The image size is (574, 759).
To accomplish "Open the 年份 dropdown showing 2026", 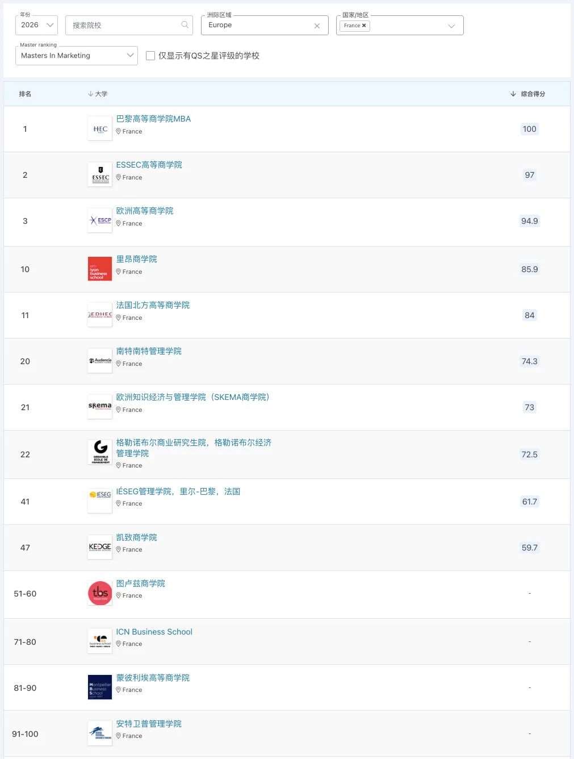I will tap(36, 25).
